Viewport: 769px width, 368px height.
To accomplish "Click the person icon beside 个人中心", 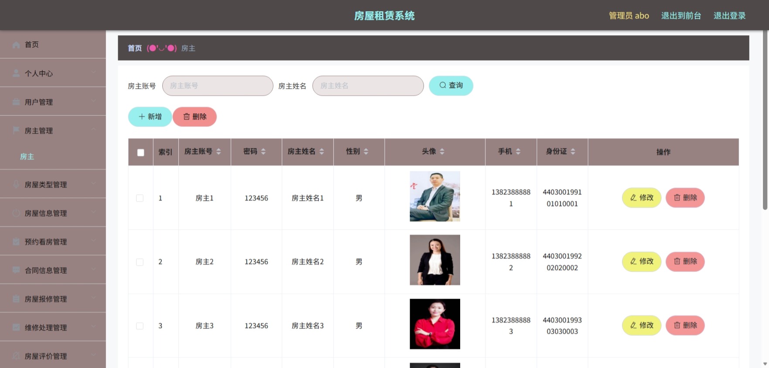I will point(16,73).
